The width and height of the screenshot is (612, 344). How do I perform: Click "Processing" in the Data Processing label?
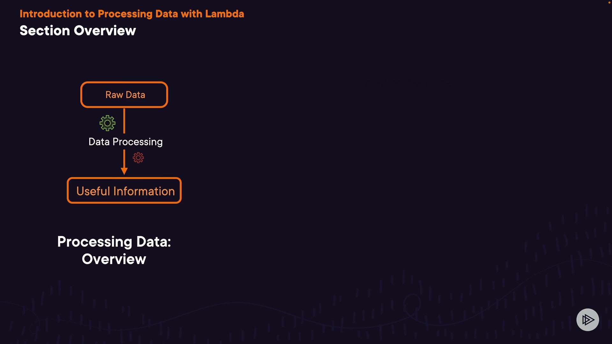click(137, 142)
